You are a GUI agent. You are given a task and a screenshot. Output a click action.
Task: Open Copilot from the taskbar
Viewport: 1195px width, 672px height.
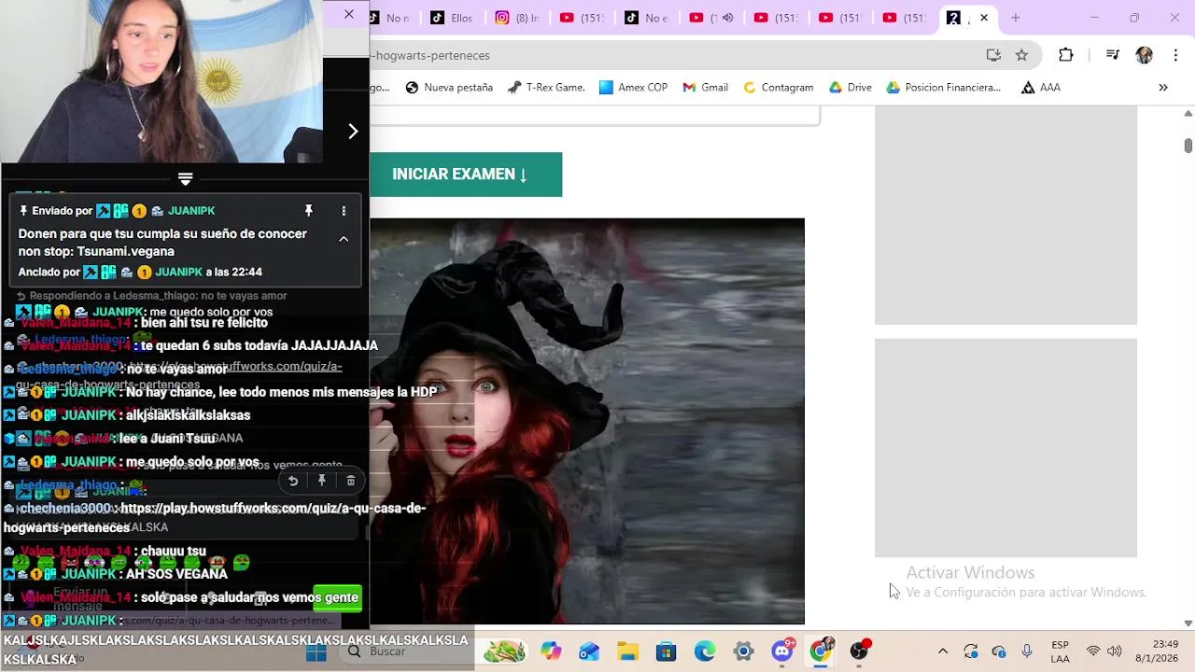click(x=551, y=651)
